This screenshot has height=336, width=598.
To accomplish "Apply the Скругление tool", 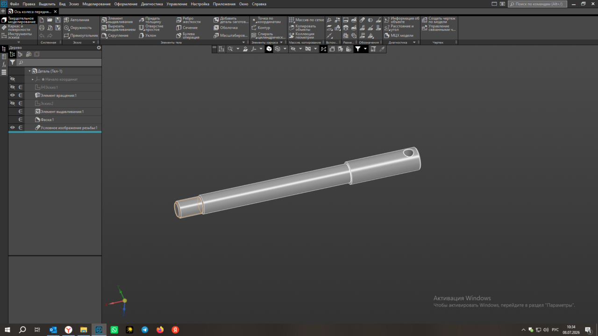I will [x=115, y=35].
